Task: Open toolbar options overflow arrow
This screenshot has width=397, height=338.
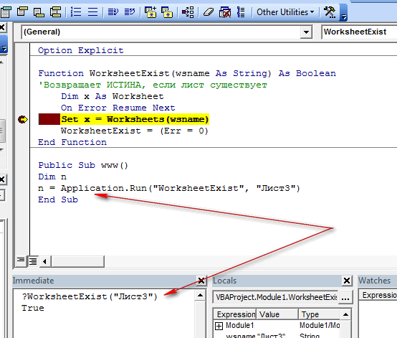Action: pyautogui.click(x=343, y=12)
